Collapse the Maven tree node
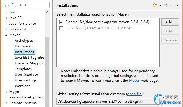 [x=7, y=35]
